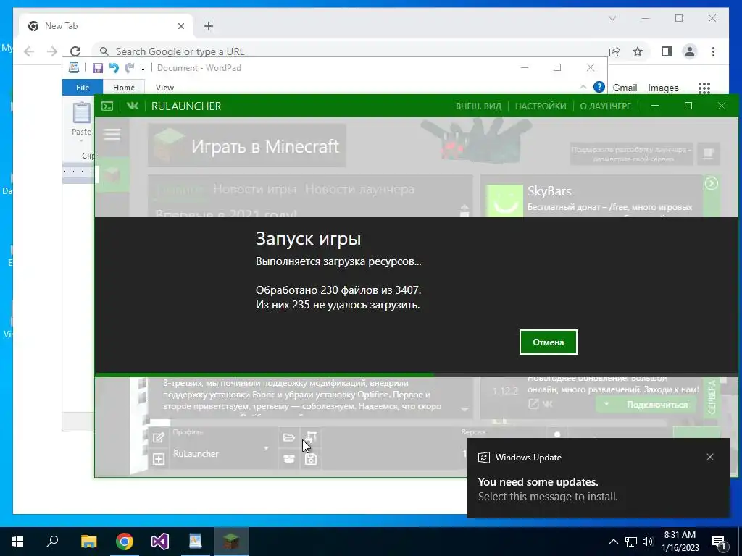Select the Minecraft block icon in sidebar

[x=112, y=174]
